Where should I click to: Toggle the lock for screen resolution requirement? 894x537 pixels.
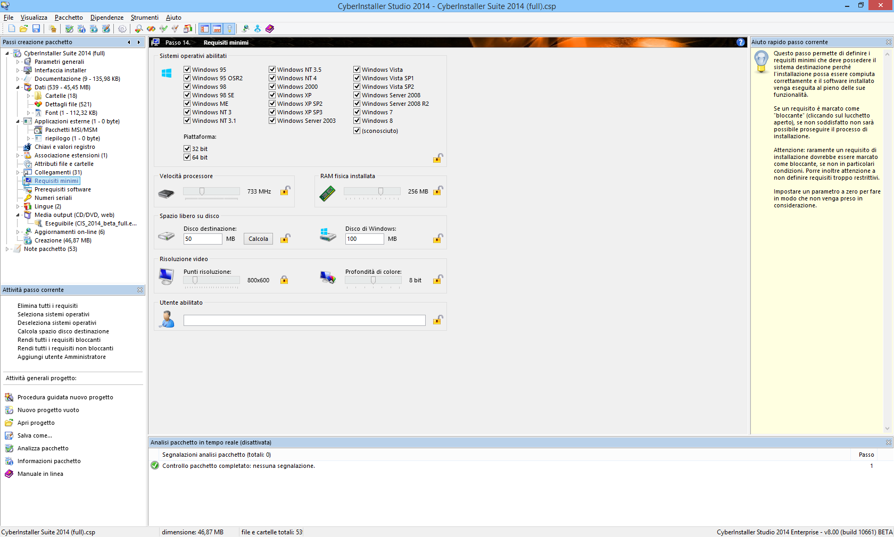pyautogui.click(x=284, y=280)
